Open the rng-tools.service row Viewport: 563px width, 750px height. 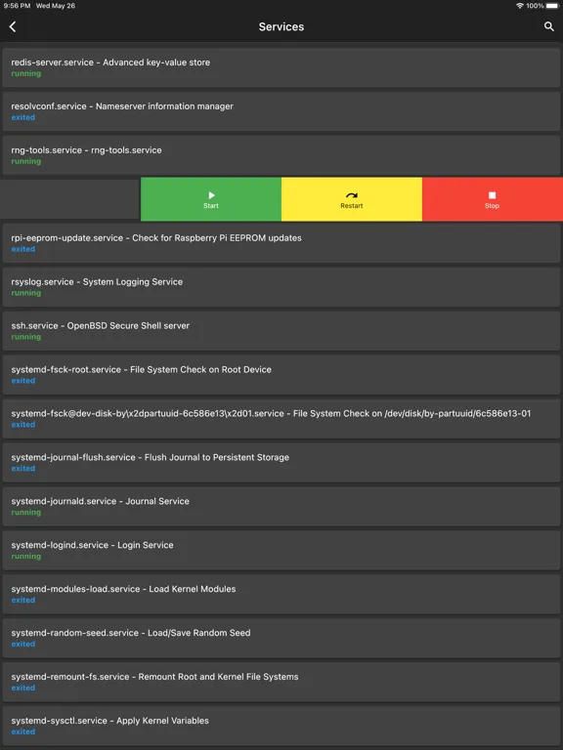(x=281, y=155)
